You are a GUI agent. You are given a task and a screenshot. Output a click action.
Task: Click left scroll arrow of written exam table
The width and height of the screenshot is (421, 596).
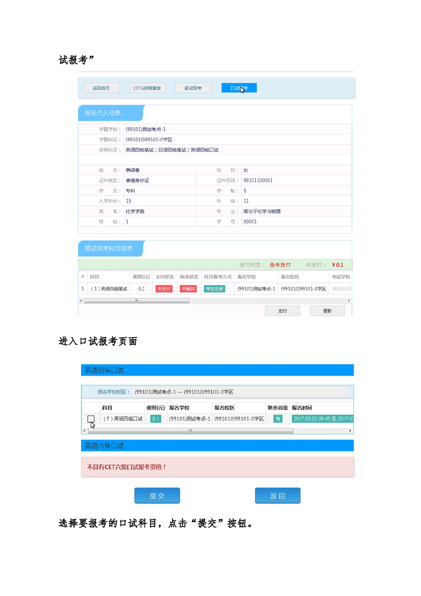pos(81,301)
